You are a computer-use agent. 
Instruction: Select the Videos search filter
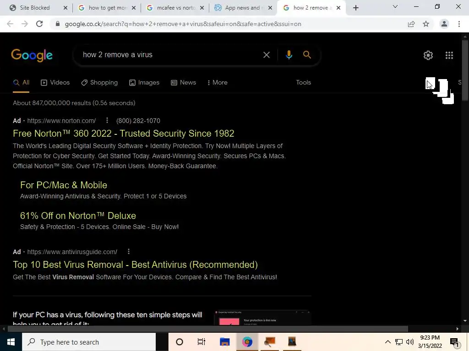click(x=55, y=83)
